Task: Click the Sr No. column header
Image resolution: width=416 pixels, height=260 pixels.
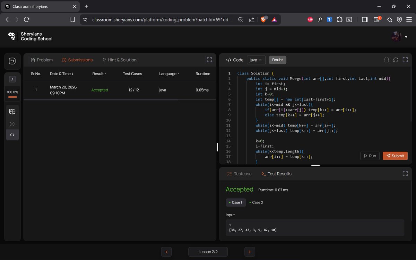Action: point(36,73)
